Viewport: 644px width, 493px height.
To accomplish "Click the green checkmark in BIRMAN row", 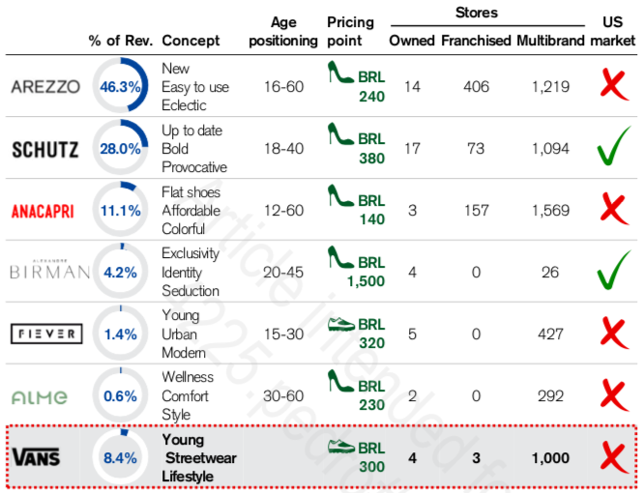I will (x=614, y=270).
